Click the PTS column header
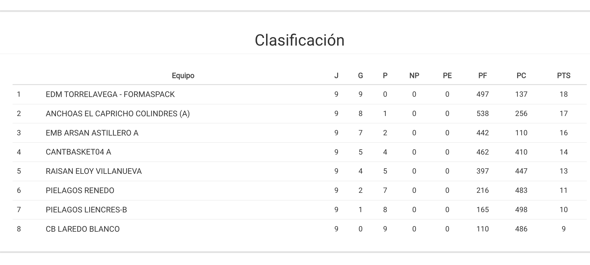 (x=563, y=76)
